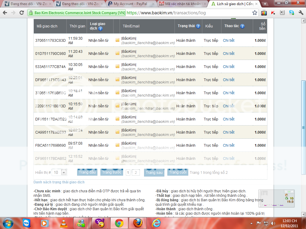Expand the Hiển thị # rows dropdown
Screen dimensions: 306x229
coord(64,172)
